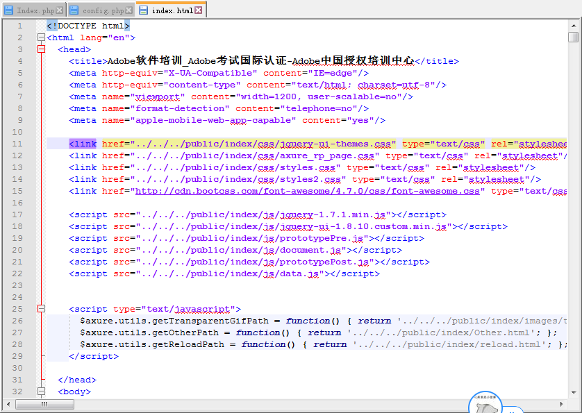Collapse the body block fold marker

click(41, 391)
